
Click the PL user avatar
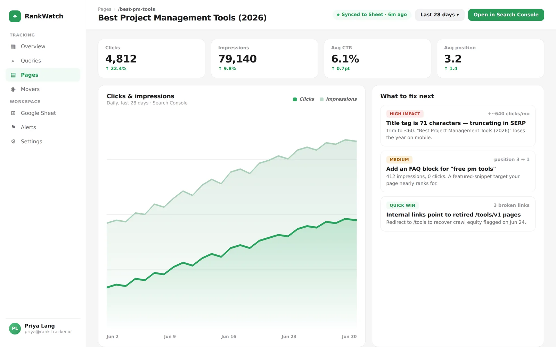[x=15, y=328]
